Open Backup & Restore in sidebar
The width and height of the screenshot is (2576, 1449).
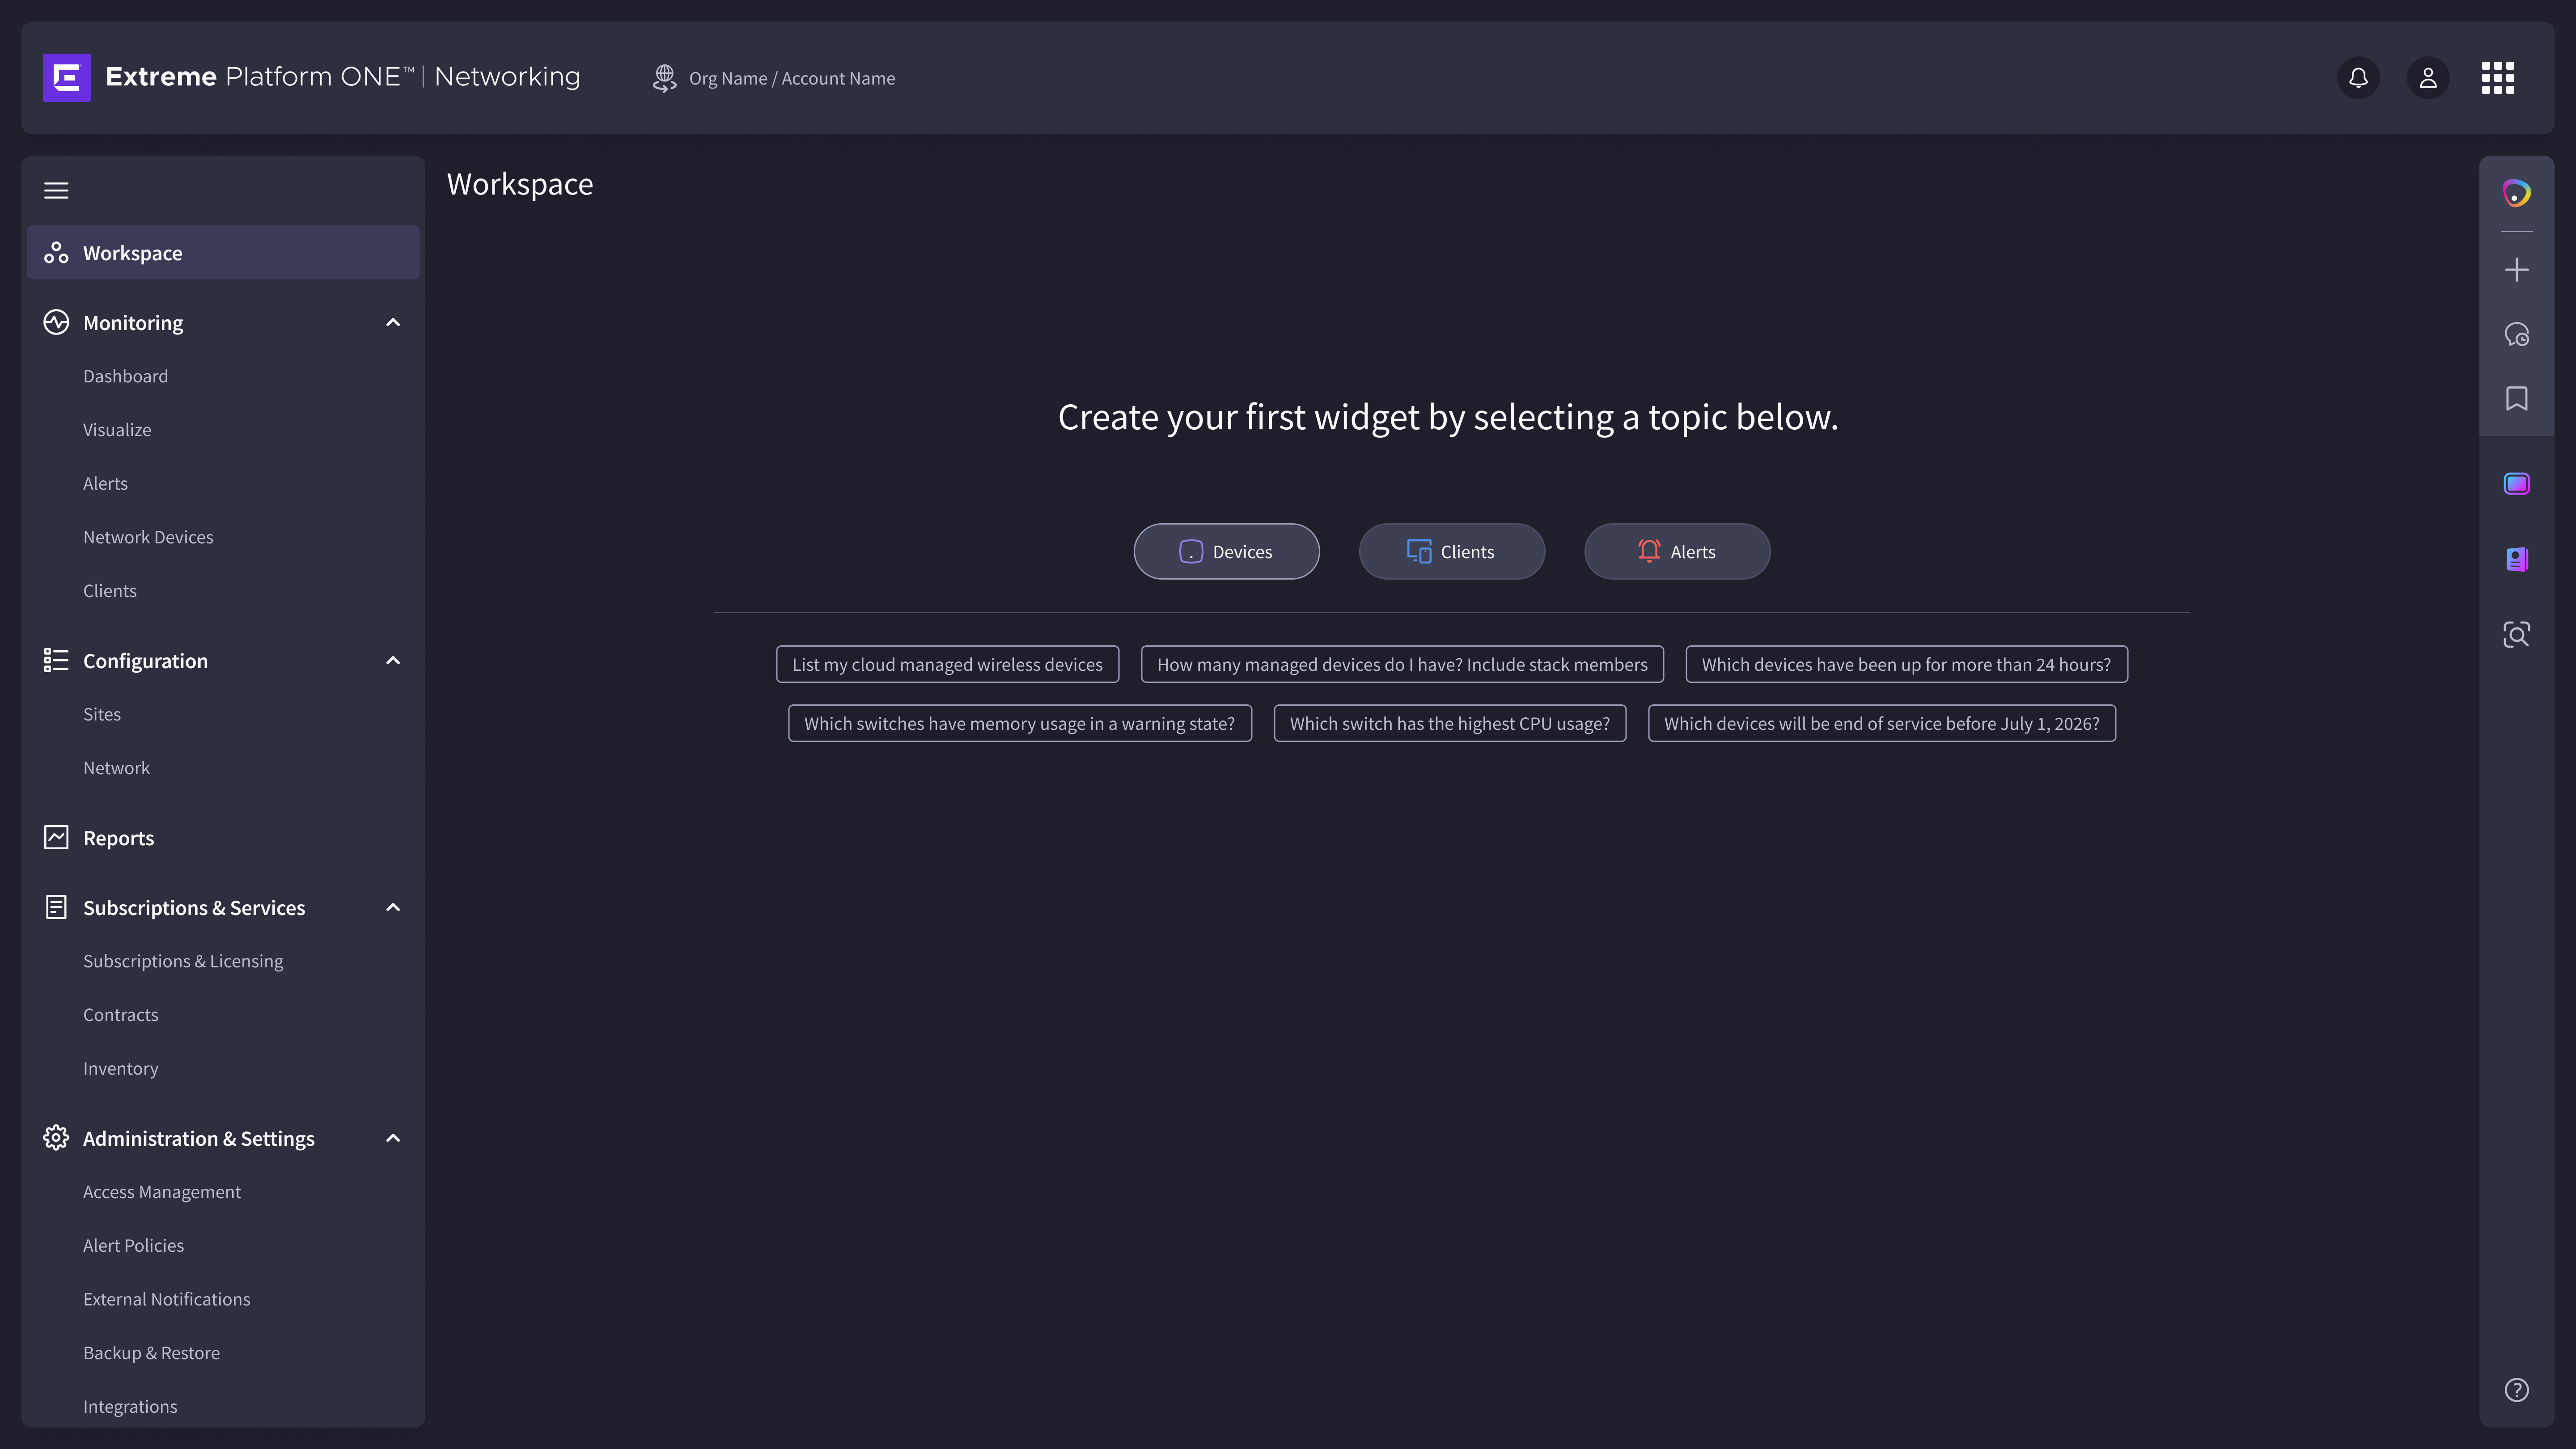point(151,1353)
